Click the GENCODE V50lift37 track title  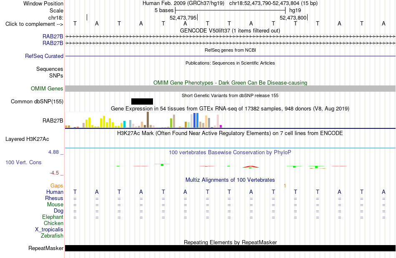point(230,30)
